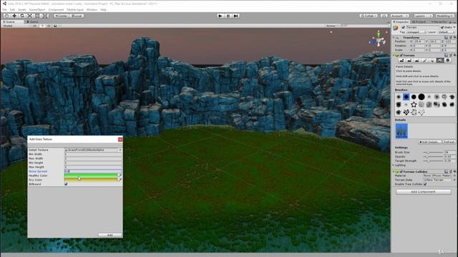Select Raise/Lower Terrain tool icon

pos(401,60)
